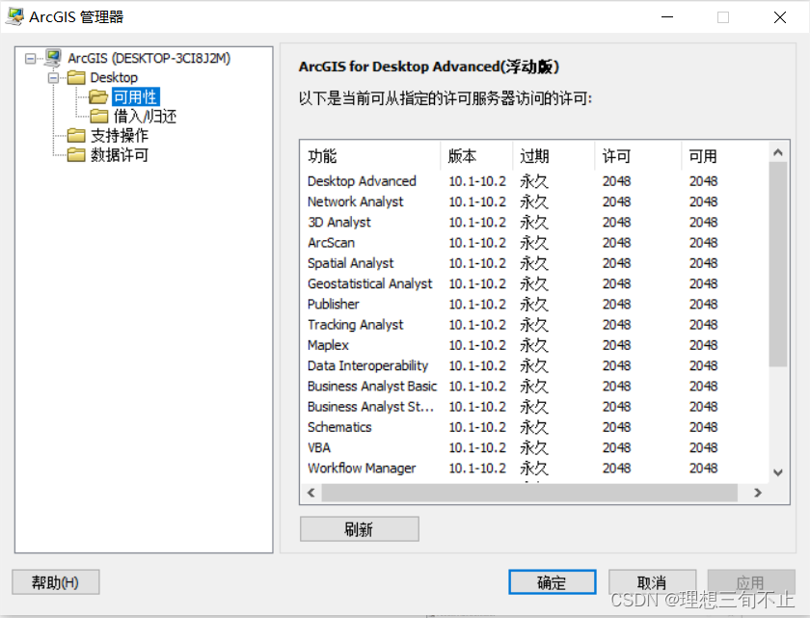Select the Data Interoperability row

coord(534,365)
